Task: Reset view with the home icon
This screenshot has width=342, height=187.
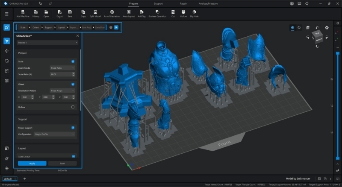Action: [327, 27]
